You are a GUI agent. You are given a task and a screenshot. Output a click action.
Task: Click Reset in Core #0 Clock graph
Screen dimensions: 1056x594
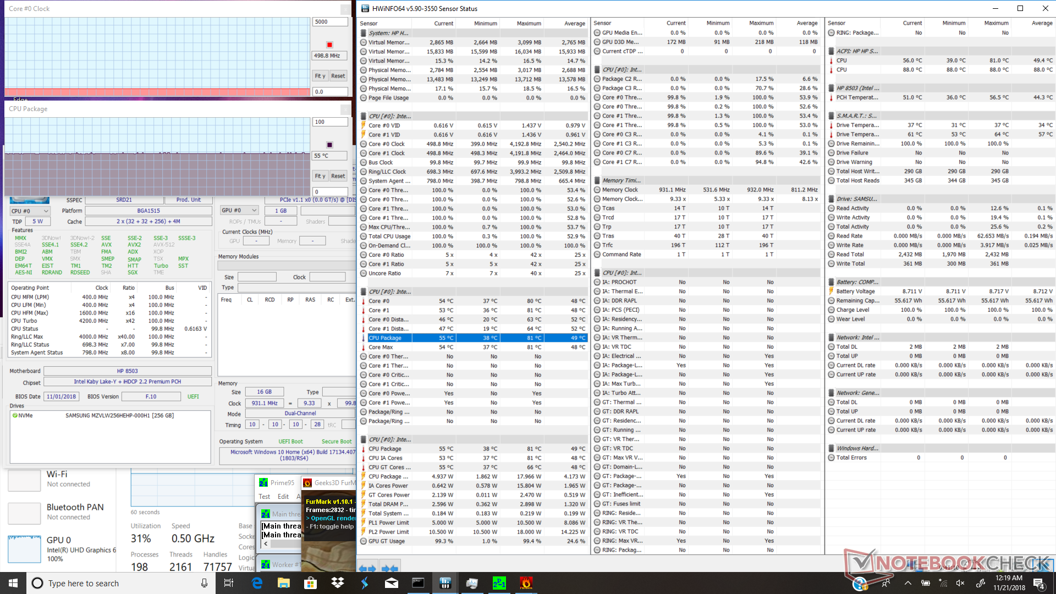point(338,76)
